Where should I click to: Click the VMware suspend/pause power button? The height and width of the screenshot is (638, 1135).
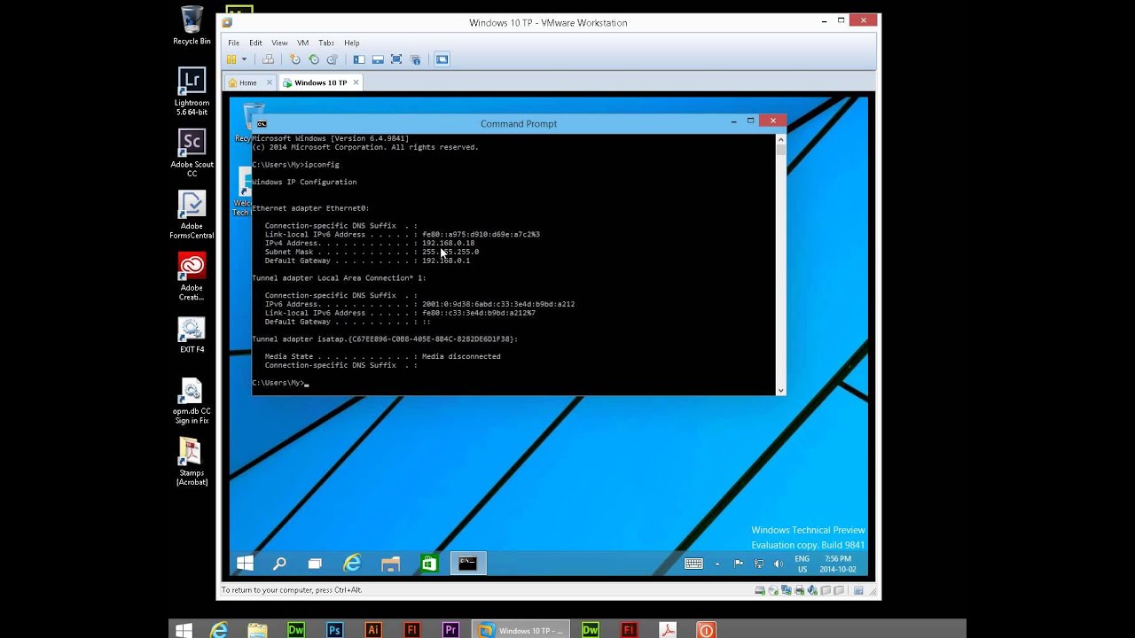pyautogui.click(x=231, y=59)
